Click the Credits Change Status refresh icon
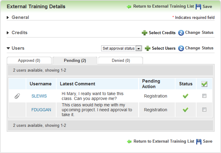 click(181, 33)
